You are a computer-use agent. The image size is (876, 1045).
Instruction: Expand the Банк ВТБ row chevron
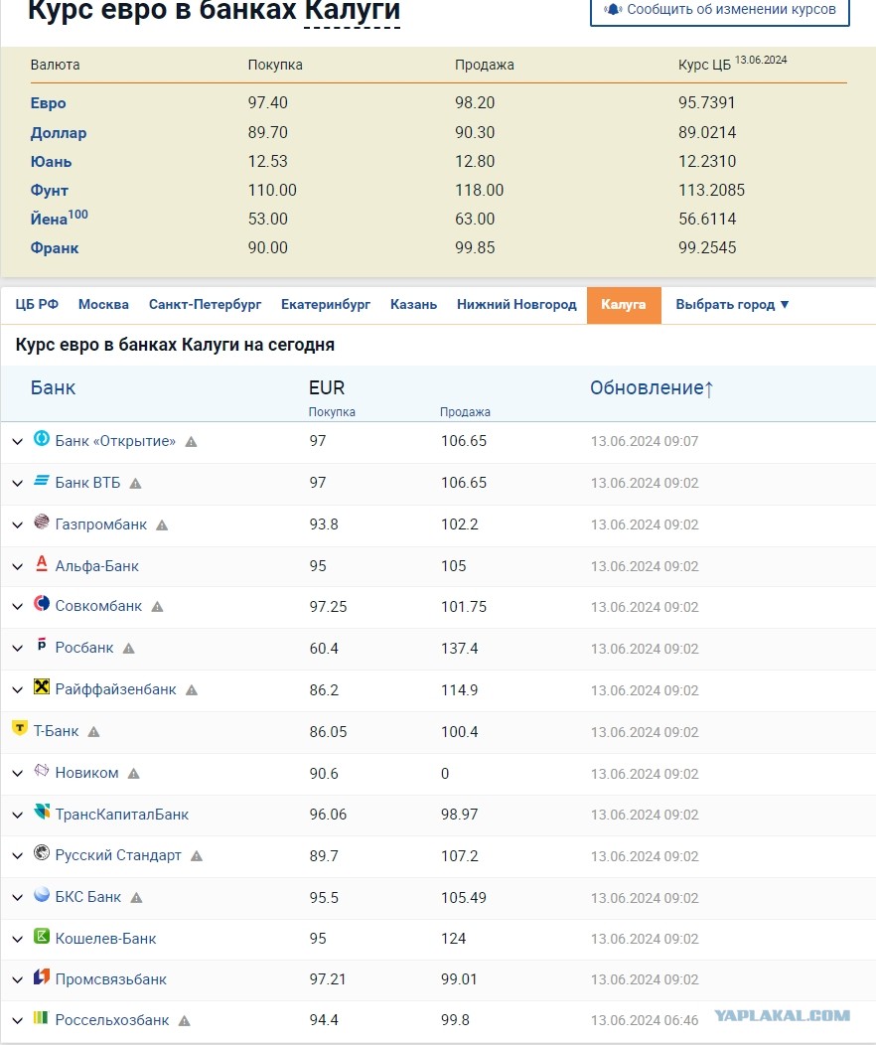pyautogui.click(x=18, y=483)
